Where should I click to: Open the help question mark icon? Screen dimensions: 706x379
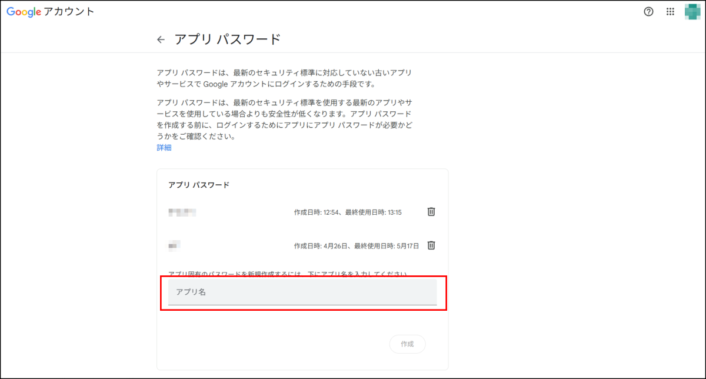pos(649,12)
